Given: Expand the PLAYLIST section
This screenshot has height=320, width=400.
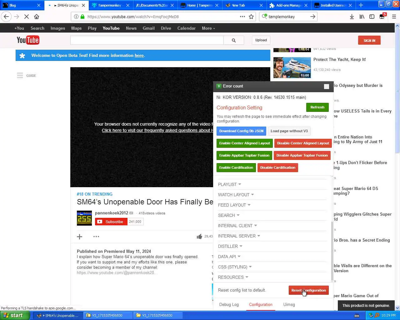Looking at the screenshot, I should click(x=230, y=184).
